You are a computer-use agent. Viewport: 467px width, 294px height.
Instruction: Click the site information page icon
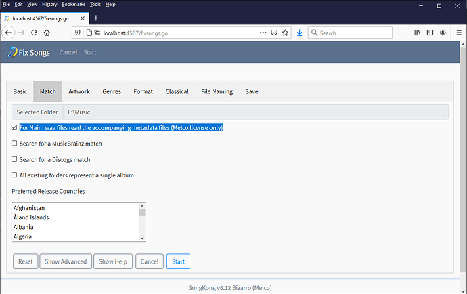point(89,33)
